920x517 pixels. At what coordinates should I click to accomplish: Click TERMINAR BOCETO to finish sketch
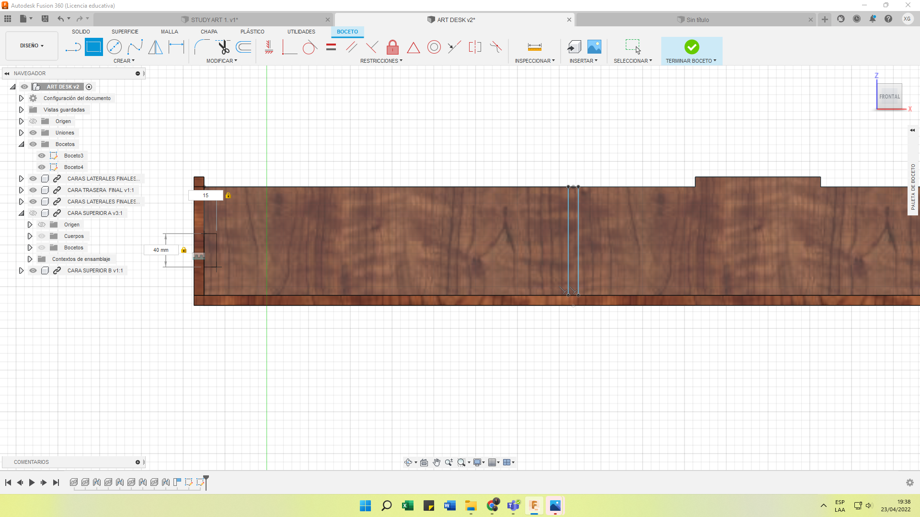click(x=691, y=51)
